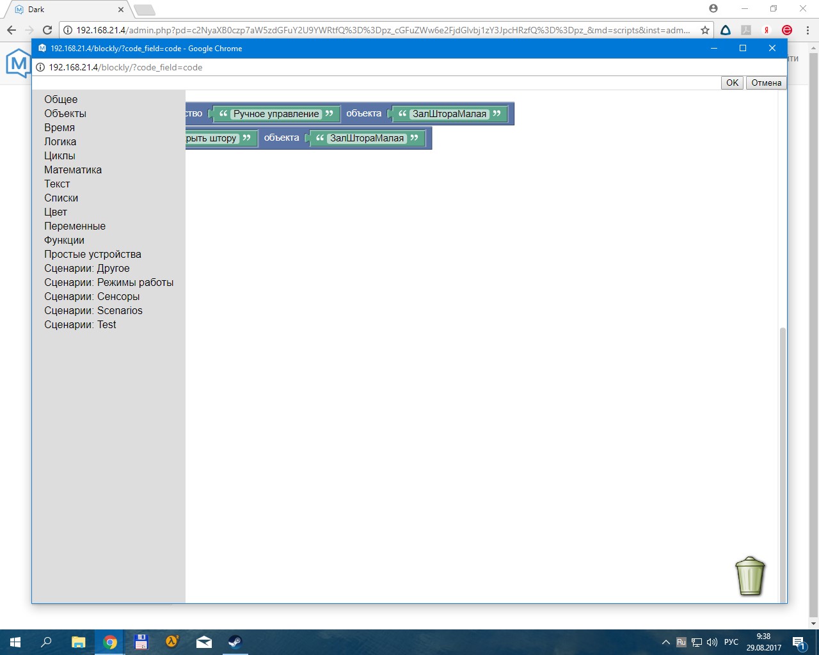Open the floppy disk app in the taskbar
This screenshot has height=655, width=819.
pyautogui.click(x=141, y=642)
